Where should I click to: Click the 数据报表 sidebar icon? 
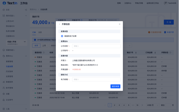[4, 82]
